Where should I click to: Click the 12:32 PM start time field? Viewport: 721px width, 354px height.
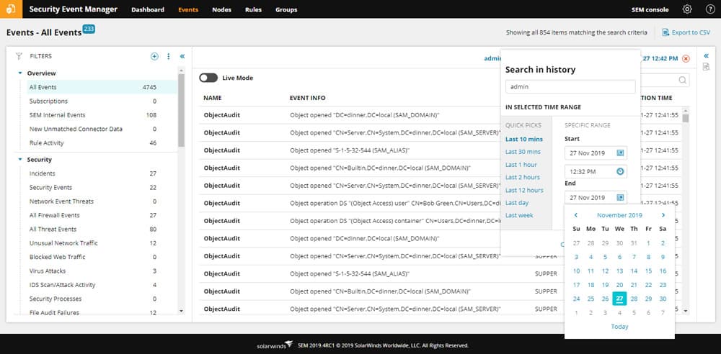(x=596, y=171)
